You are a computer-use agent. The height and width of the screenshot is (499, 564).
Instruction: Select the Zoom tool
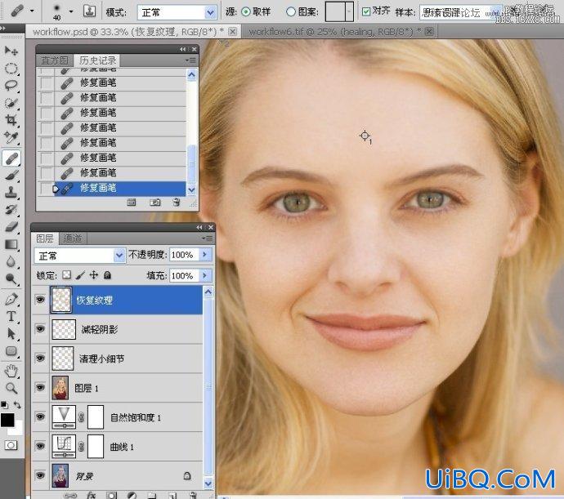click(x=11, y=388)
